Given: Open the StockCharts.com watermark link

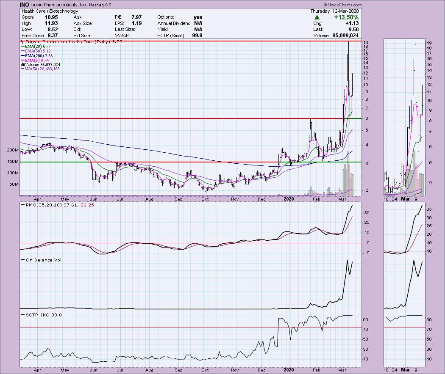Looking at the screenshot, I should (342, 5).
